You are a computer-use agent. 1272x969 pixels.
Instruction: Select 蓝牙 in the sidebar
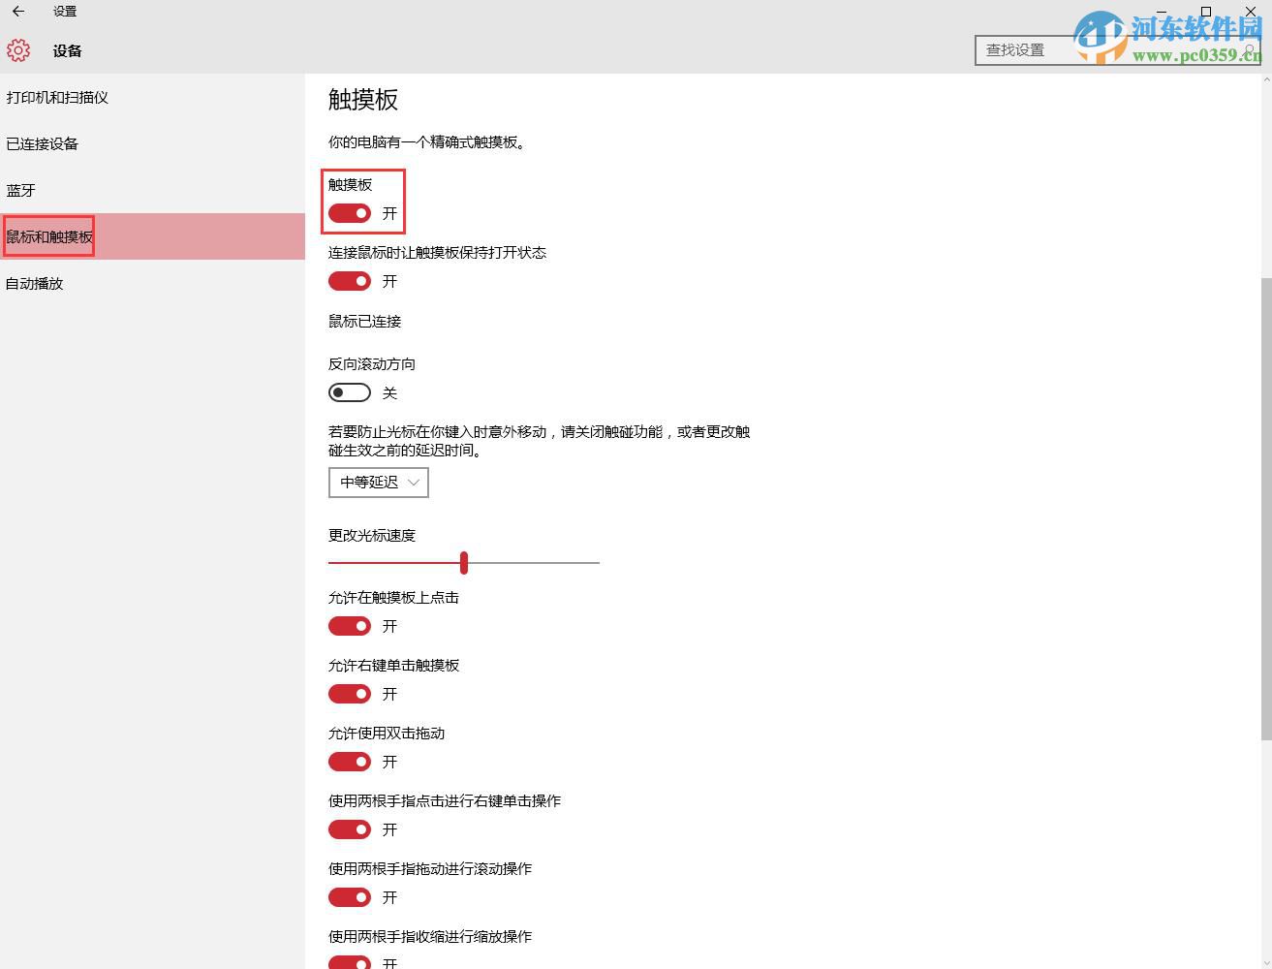coord(21,190)
